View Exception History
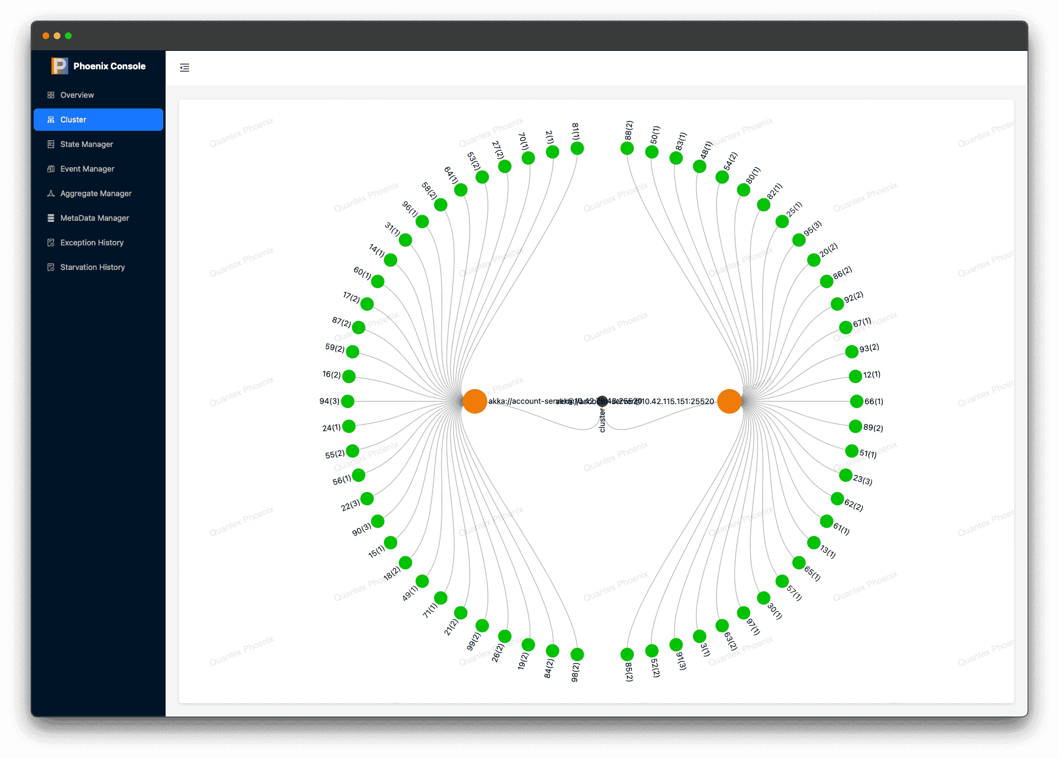Viewport: 1059px width, 758px height. (98, 243)
